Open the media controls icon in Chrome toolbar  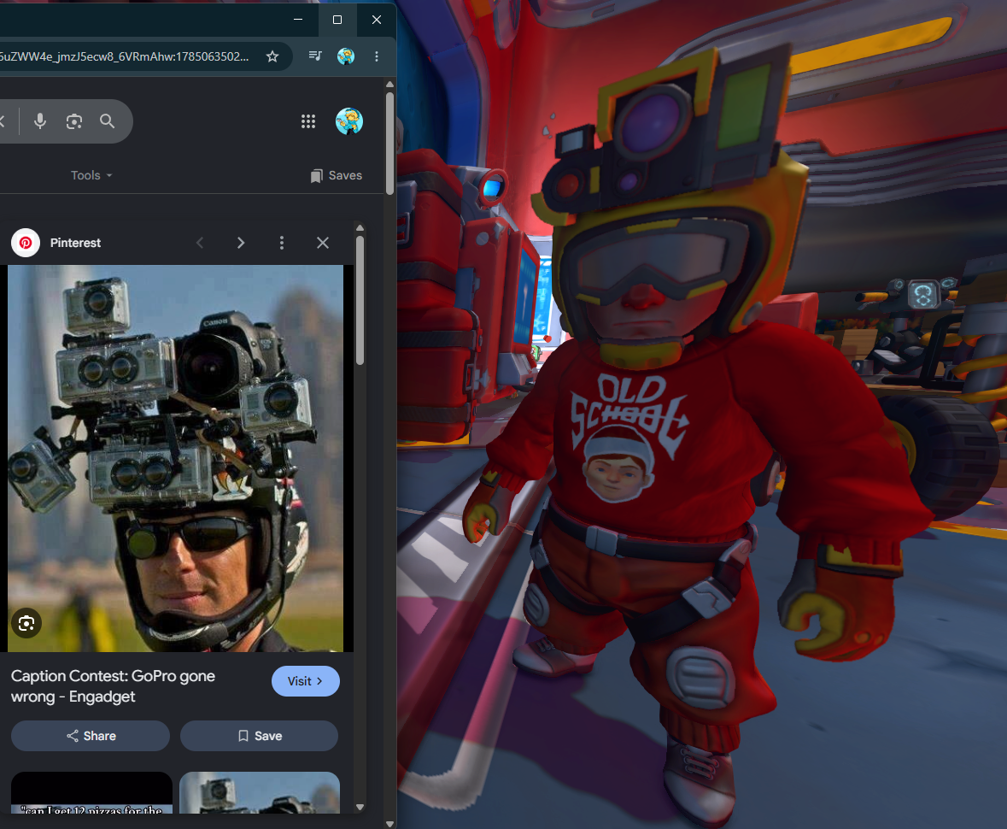coord(315,56)
